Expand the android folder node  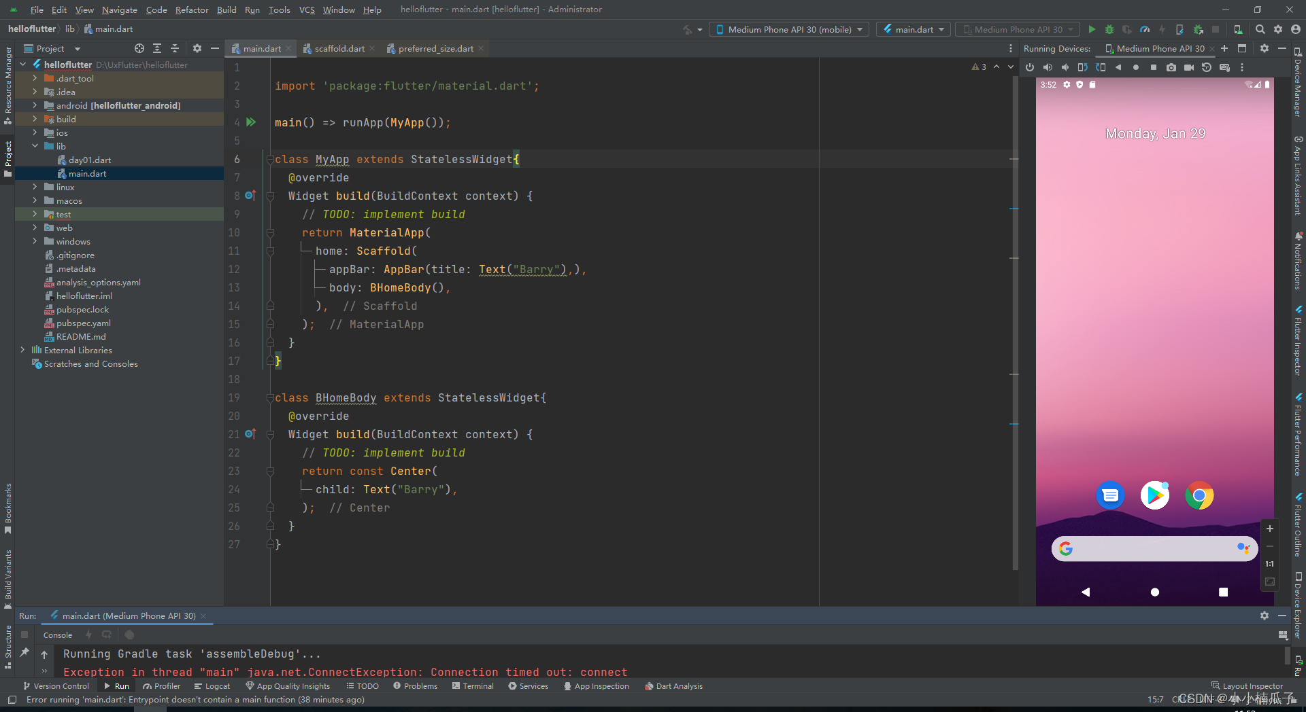35,105
